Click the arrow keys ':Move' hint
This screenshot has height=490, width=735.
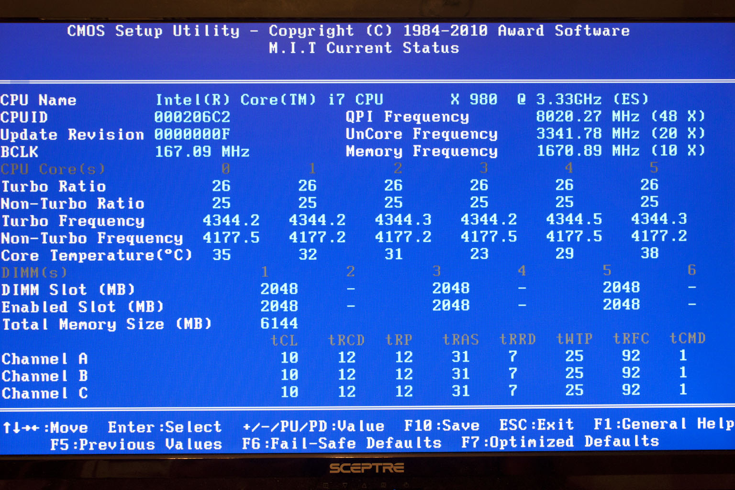point(45,427)
